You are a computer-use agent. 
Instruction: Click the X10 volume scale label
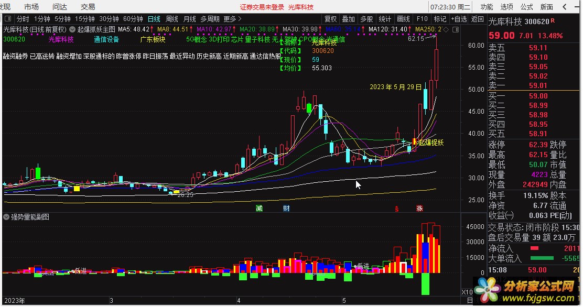467,292
